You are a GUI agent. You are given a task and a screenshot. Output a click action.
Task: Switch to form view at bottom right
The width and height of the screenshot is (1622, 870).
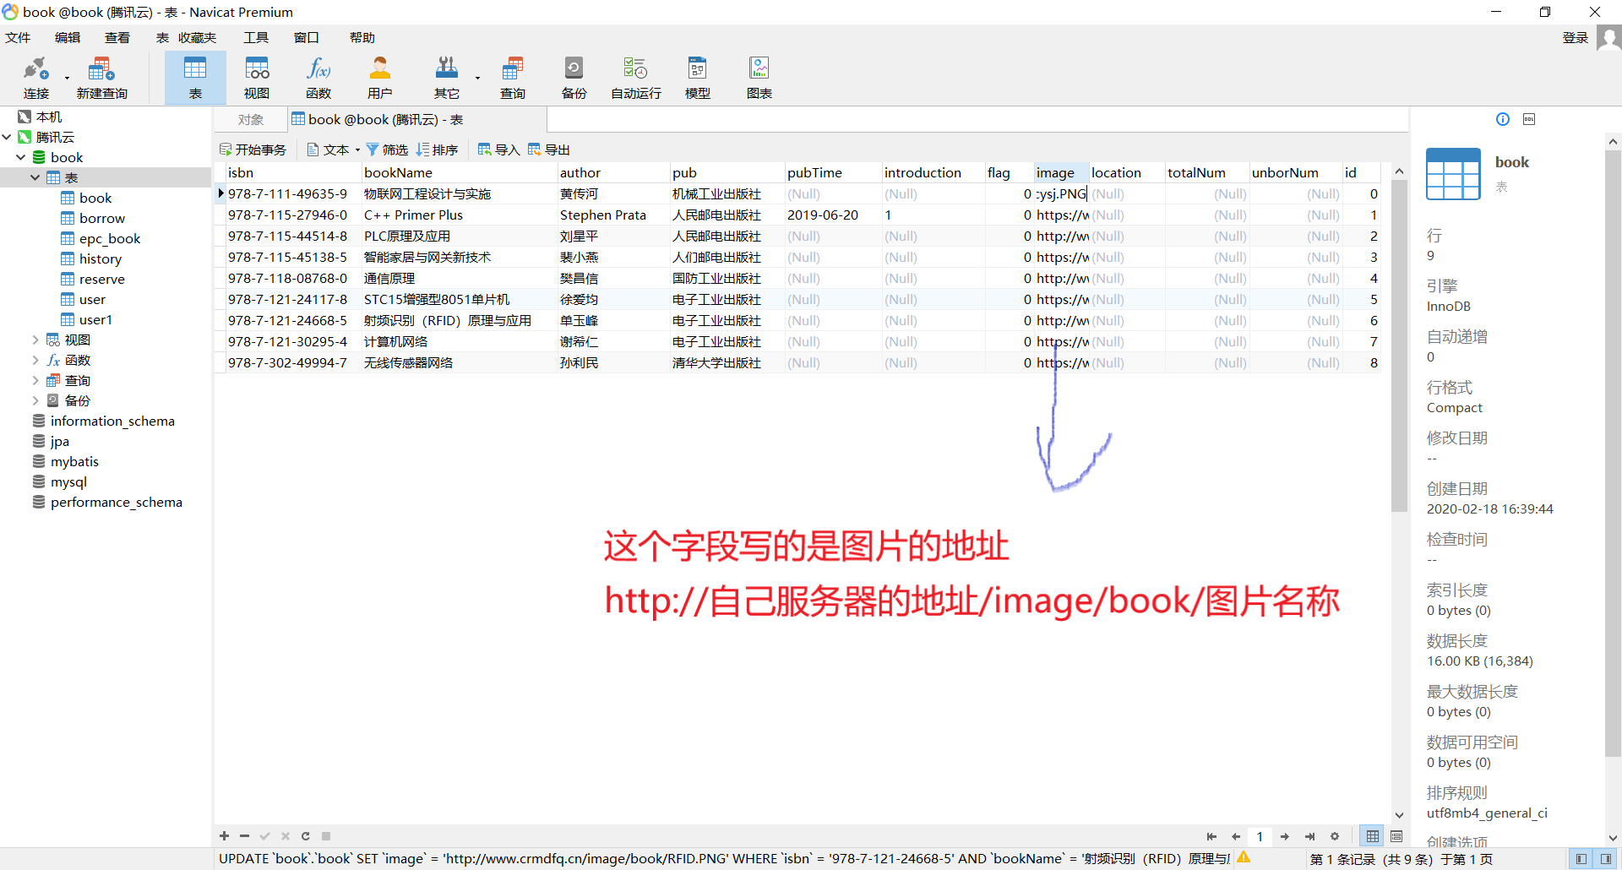[1396, 836]
